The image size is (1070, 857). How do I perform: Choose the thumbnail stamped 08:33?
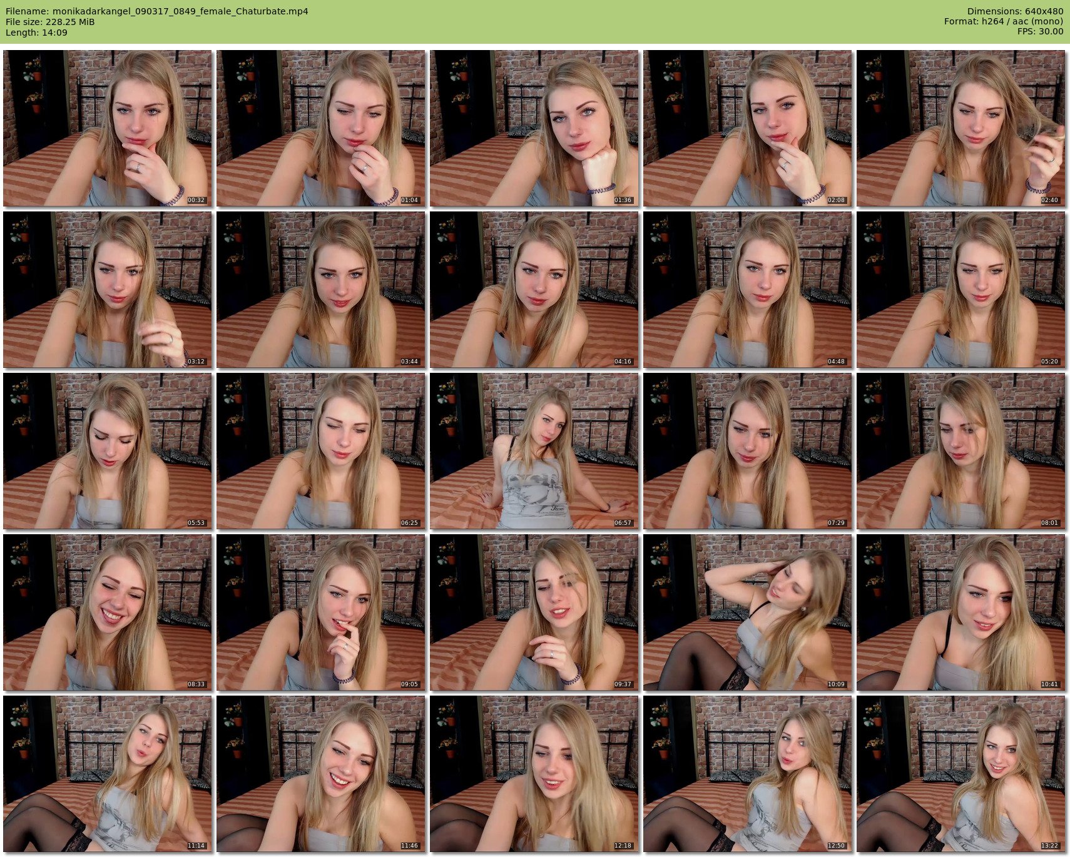click(108, 612)
